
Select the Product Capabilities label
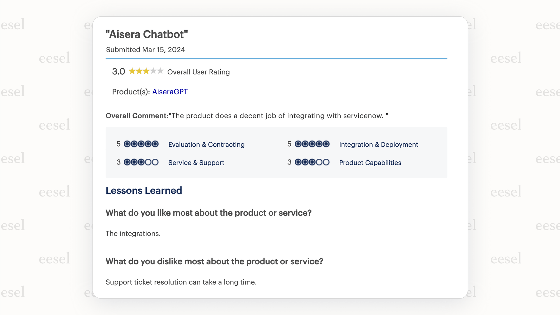point(370,163)
